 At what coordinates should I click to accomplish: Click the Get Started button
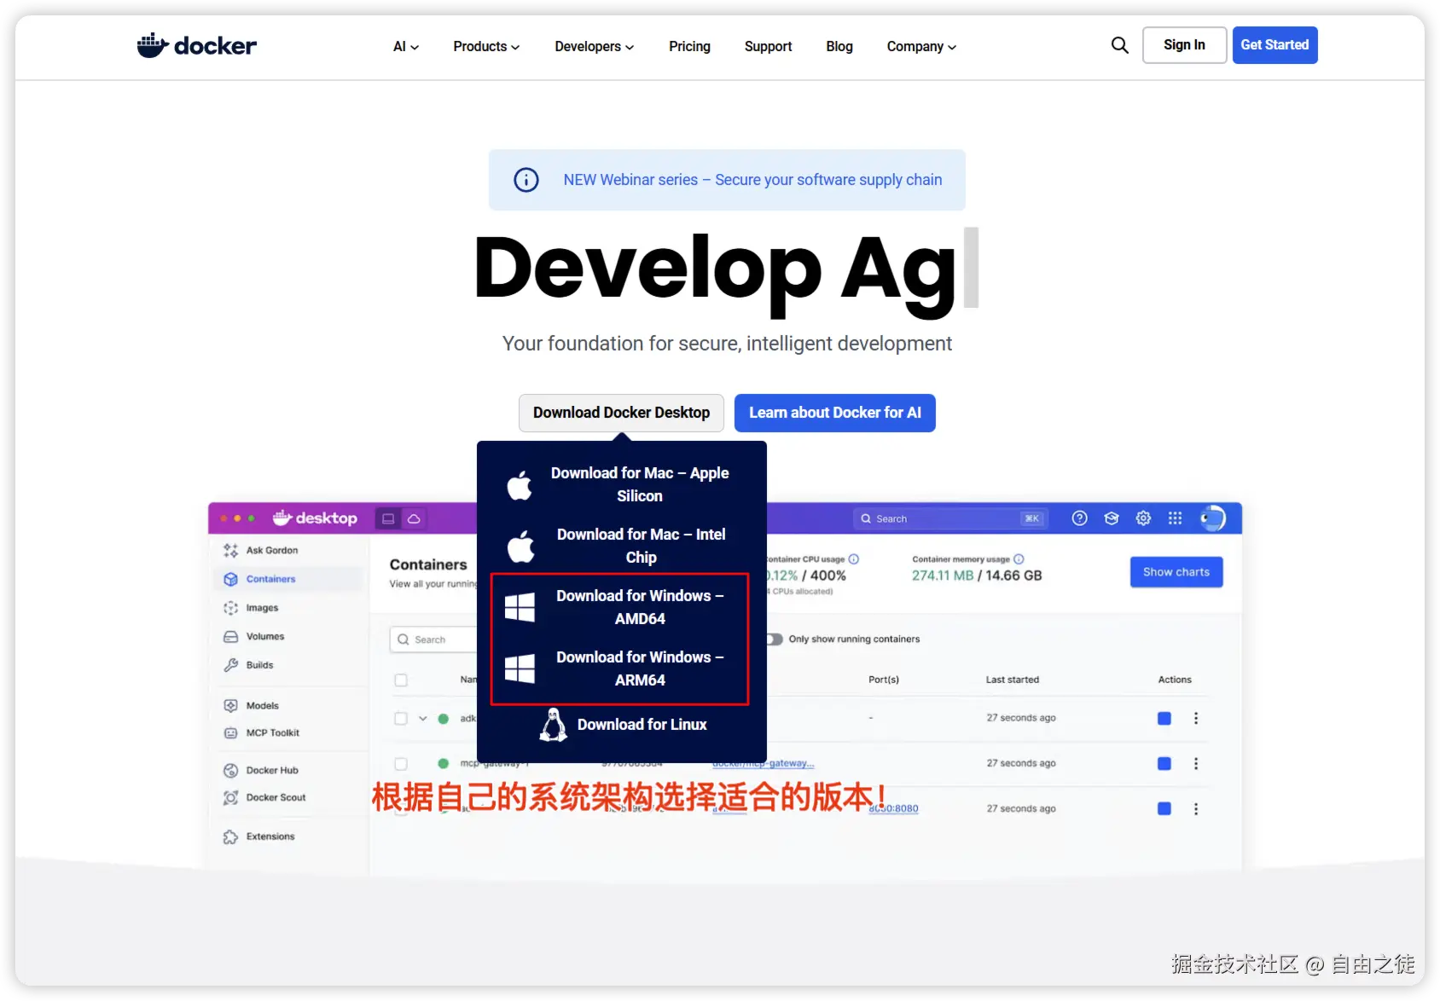coord(1275,45)
